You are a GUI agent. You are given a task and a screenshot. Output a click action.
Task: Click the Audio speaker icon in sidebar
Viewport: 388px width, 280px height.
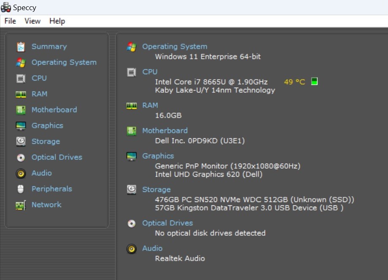tap(21, 173)
